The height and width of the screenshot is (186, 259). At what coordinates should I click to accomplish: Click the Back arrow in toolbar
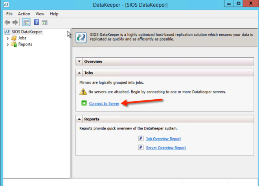point(7,22)
